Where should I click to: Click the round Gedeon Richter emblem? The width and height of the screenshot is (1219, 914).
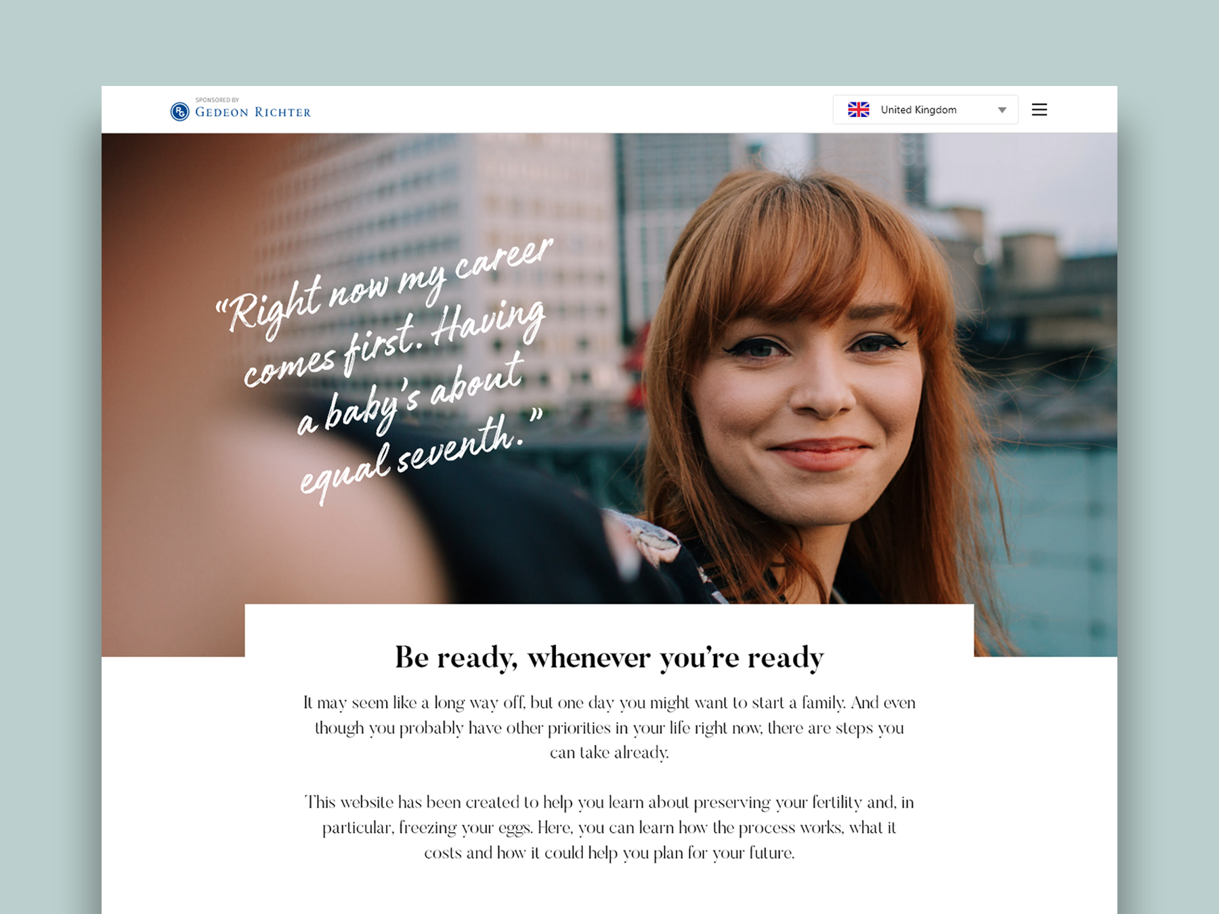tap(179, 112)
